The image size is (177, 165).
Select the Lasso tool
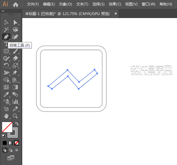click(15, 29)
